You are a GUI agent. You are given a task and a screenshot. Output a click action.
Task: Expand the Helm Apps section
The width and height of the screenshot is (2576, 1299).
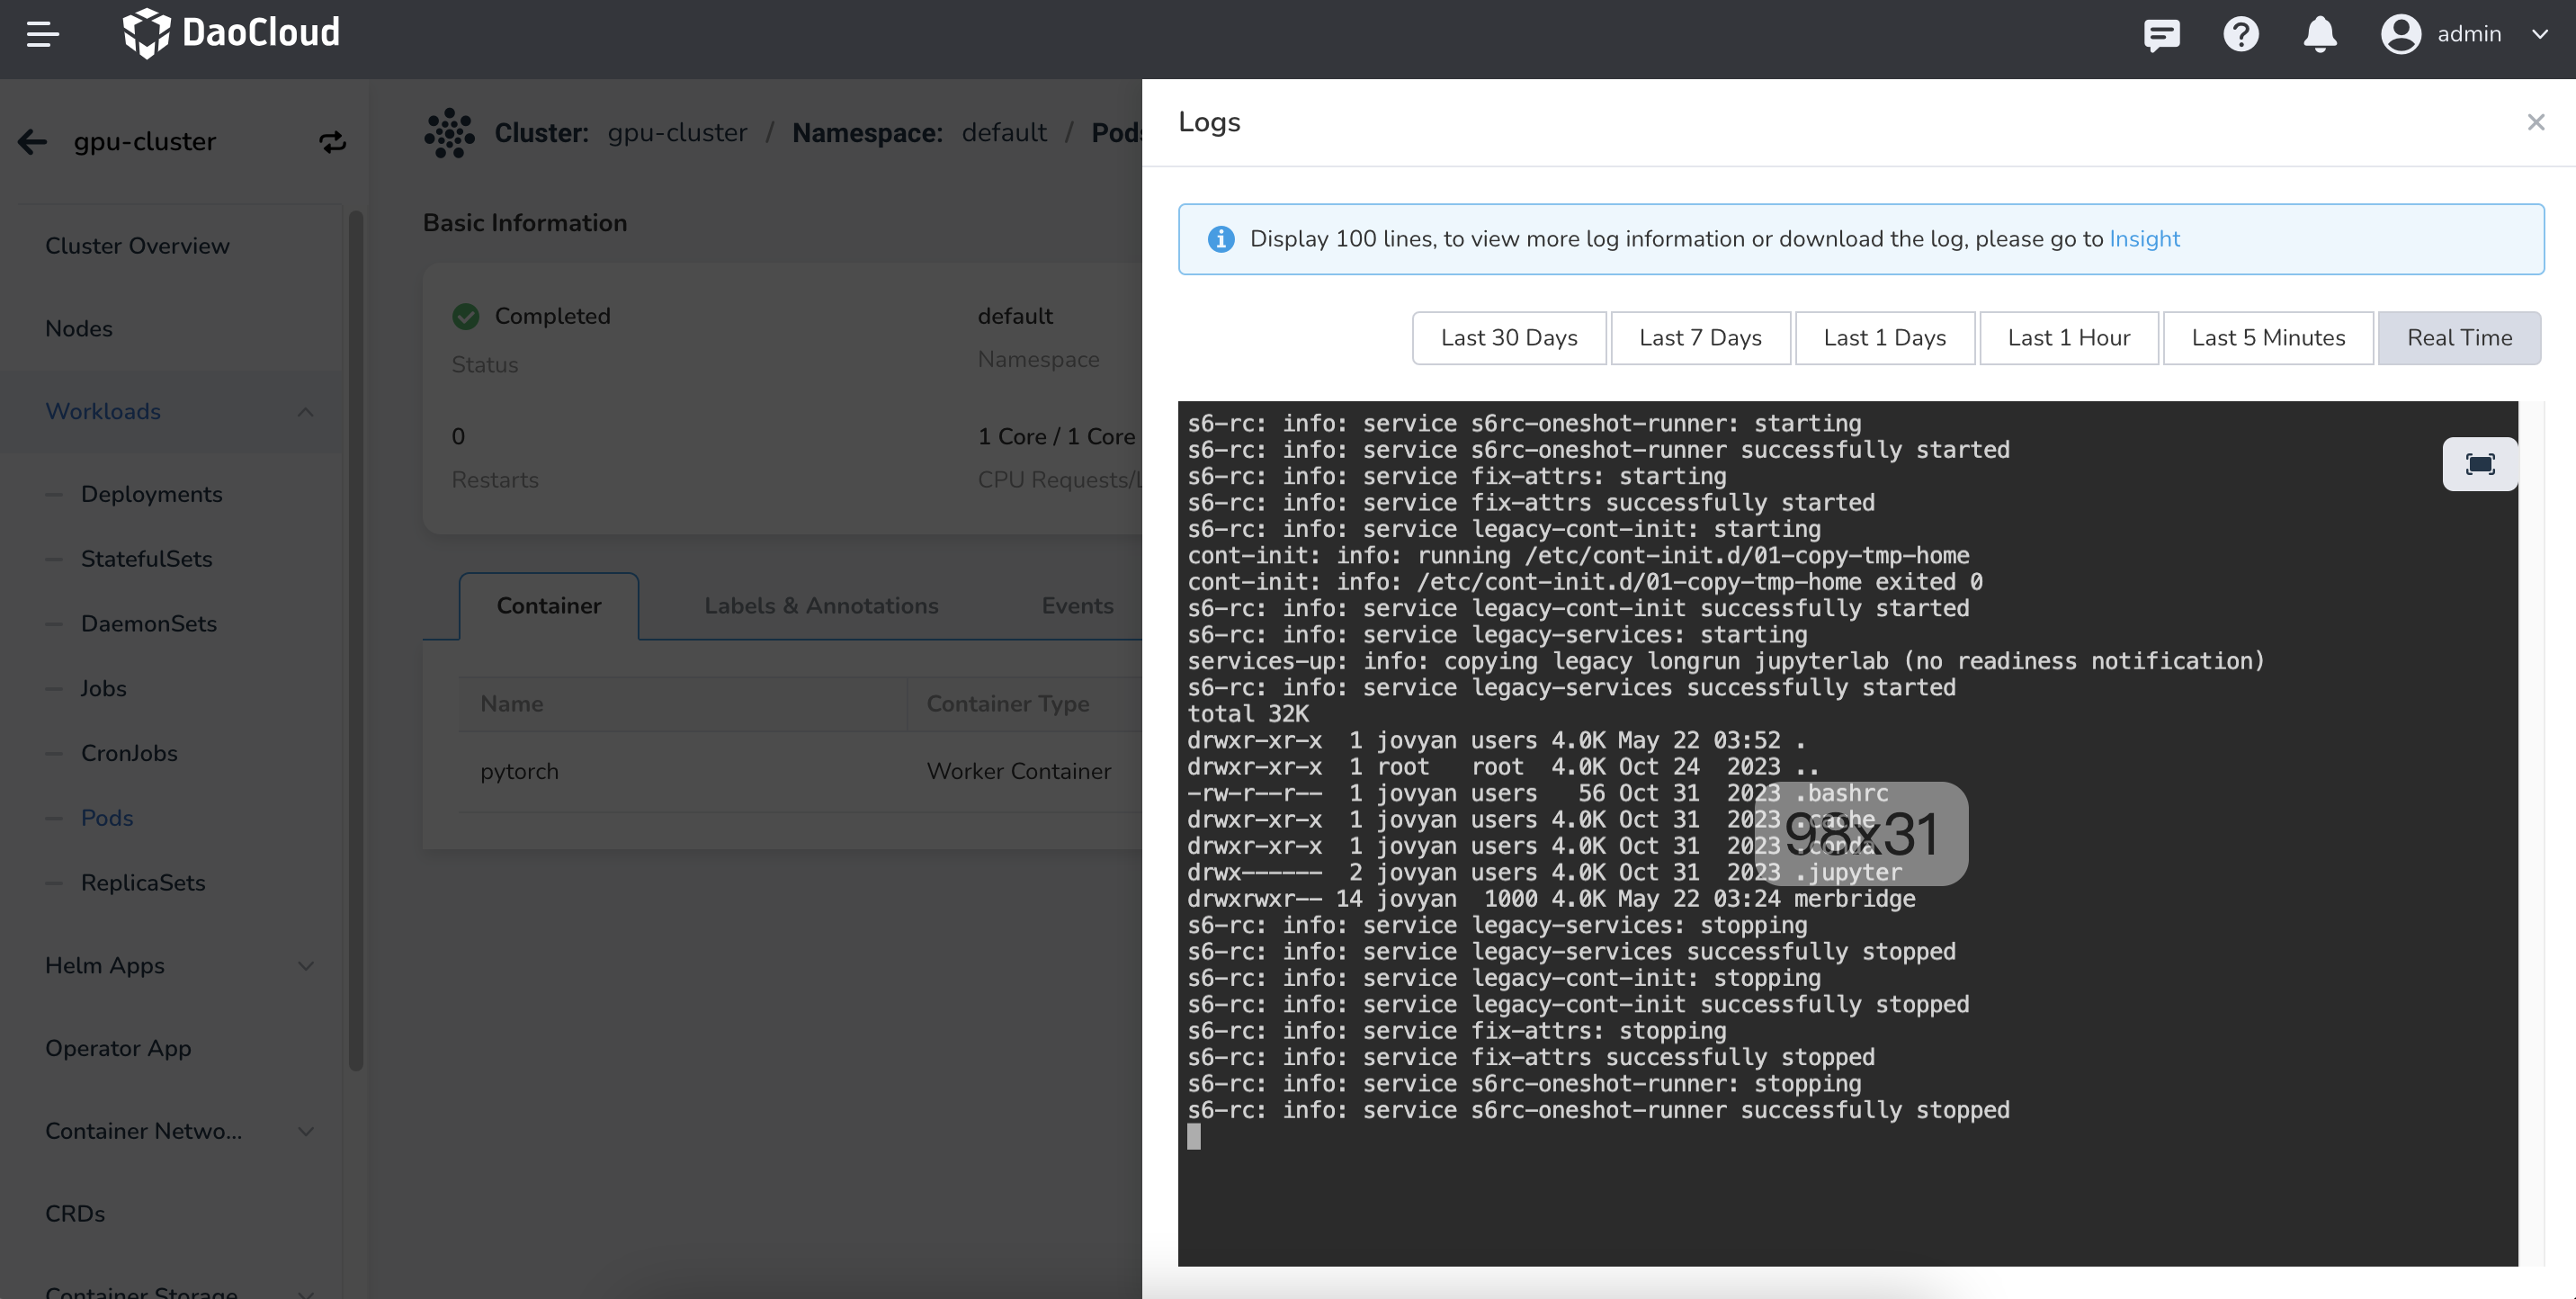pyautogui.click(x=305, y=966)
